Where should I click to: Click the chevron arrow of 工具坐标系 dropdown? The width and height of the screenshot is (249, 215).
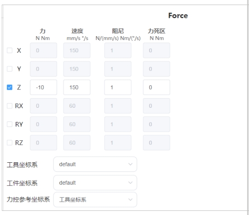coord(130,164)
